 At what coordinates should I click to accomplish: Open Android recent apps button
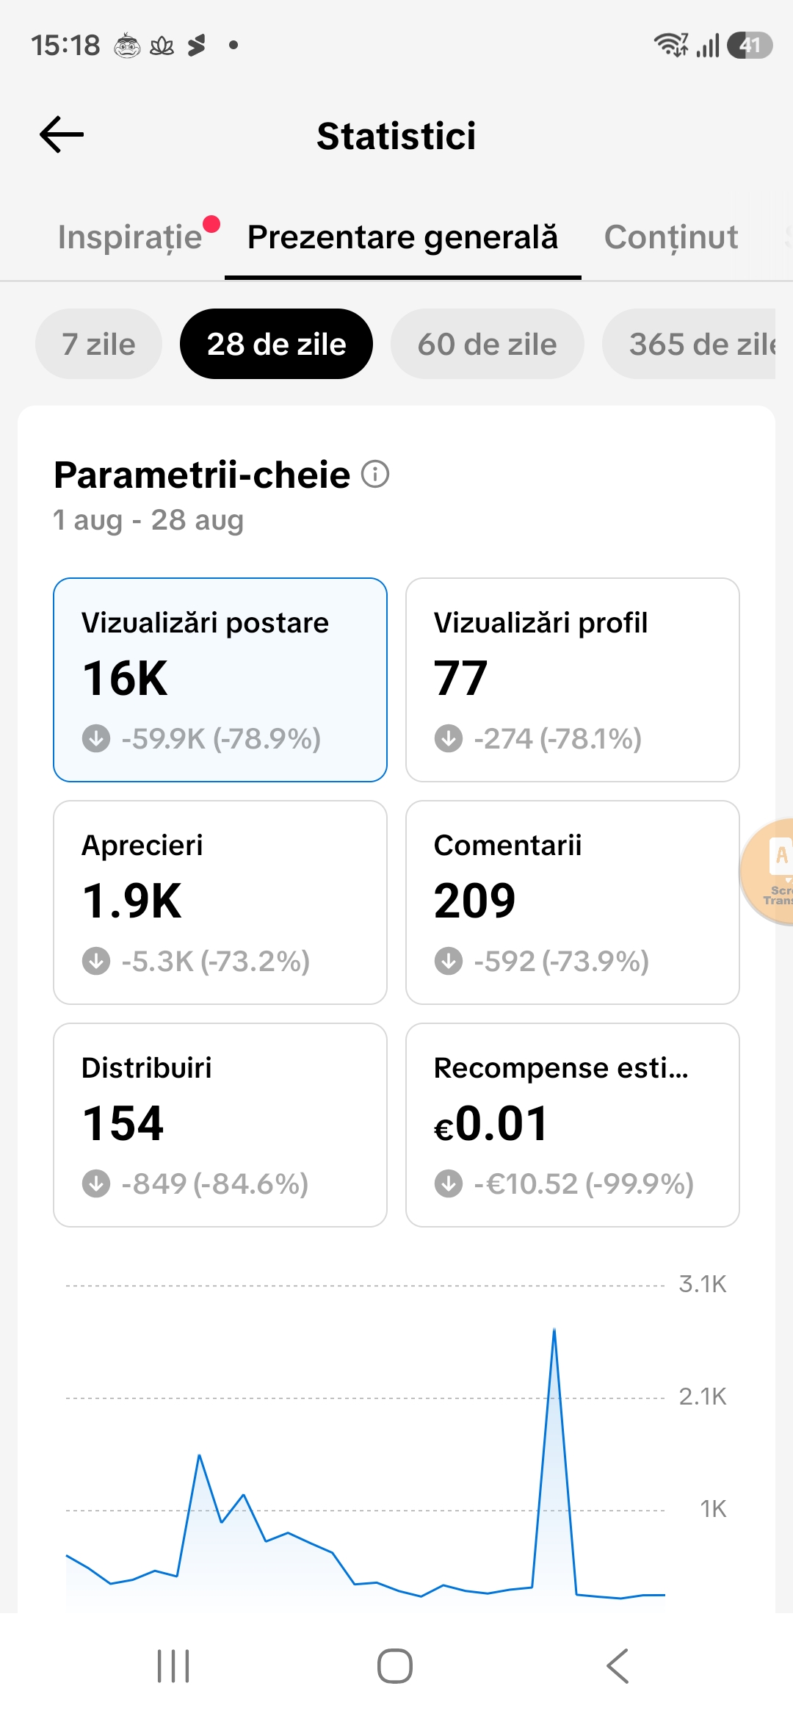tap(173, 1666)
